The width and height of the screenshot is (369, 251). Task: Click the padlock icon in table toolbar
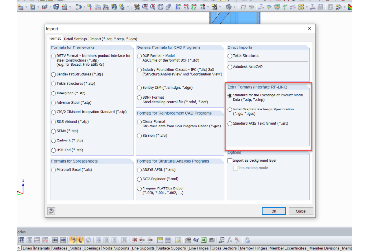point(247,240)
